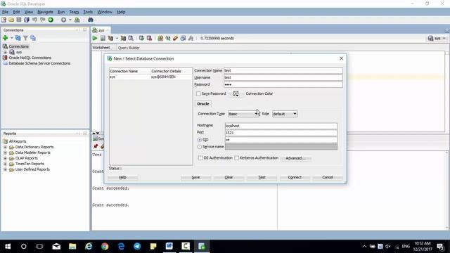Open the Team menu
The width and height of the screenshot is (450, 253).
[x=74, y=12]
